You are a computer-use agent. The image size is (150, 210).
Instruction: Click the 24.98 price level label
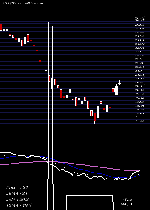140,36
